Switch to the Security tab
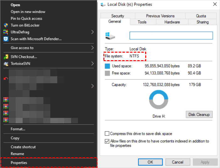Screen dimensions: 220x168 (118, 16)
